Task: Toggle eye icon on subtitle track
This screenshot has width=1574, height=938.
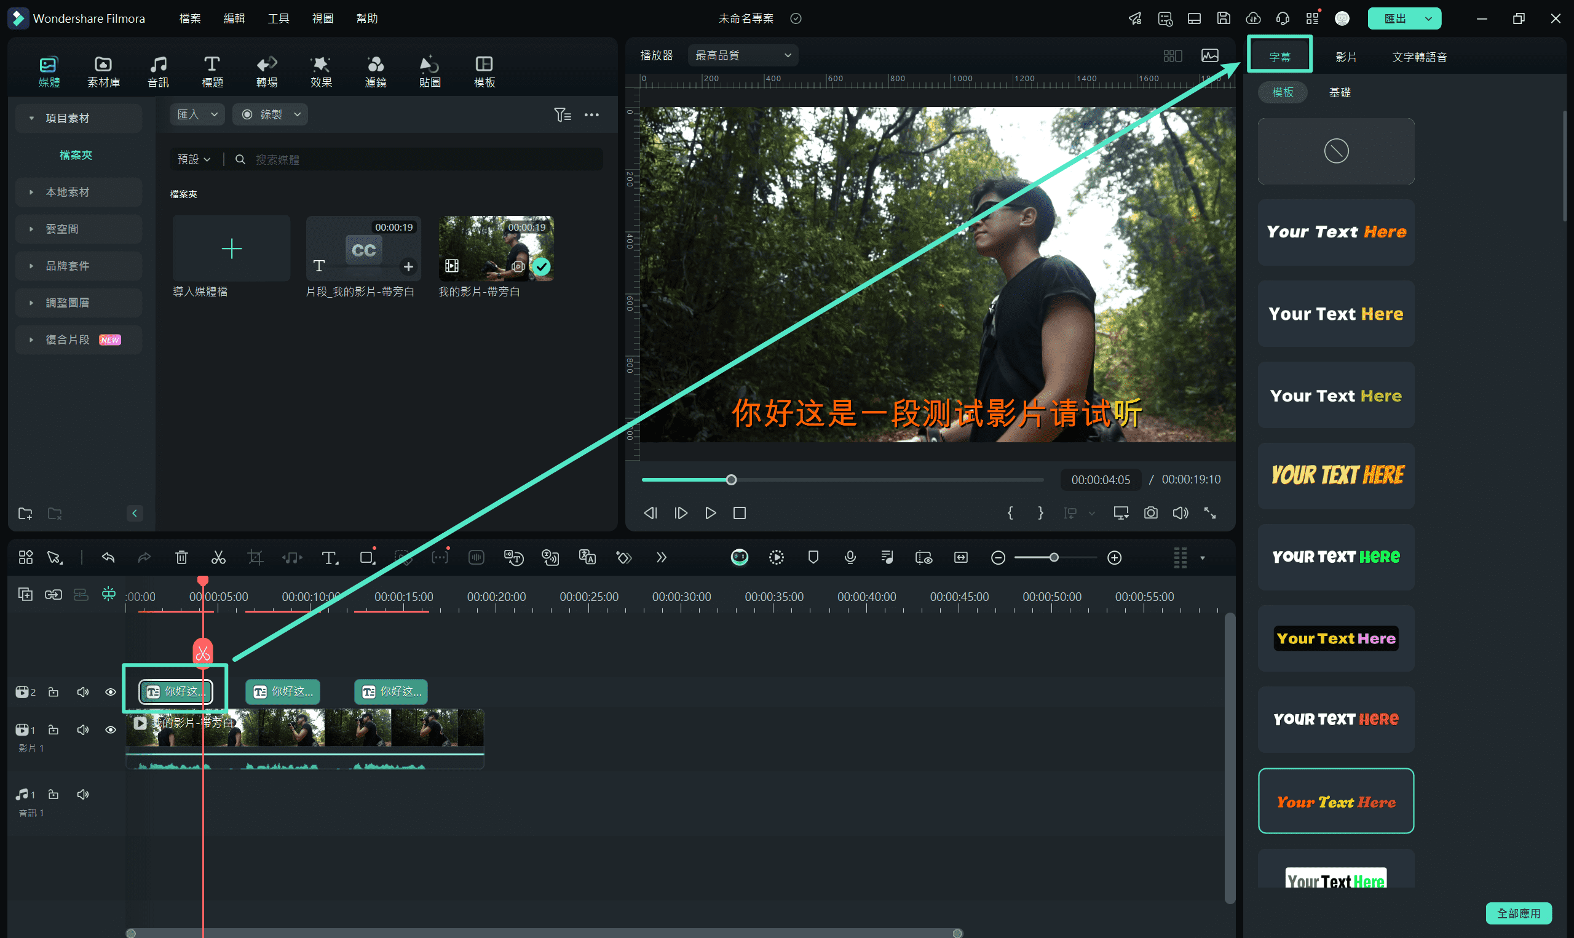Action: pyautogui.click(x=108, y=690)
